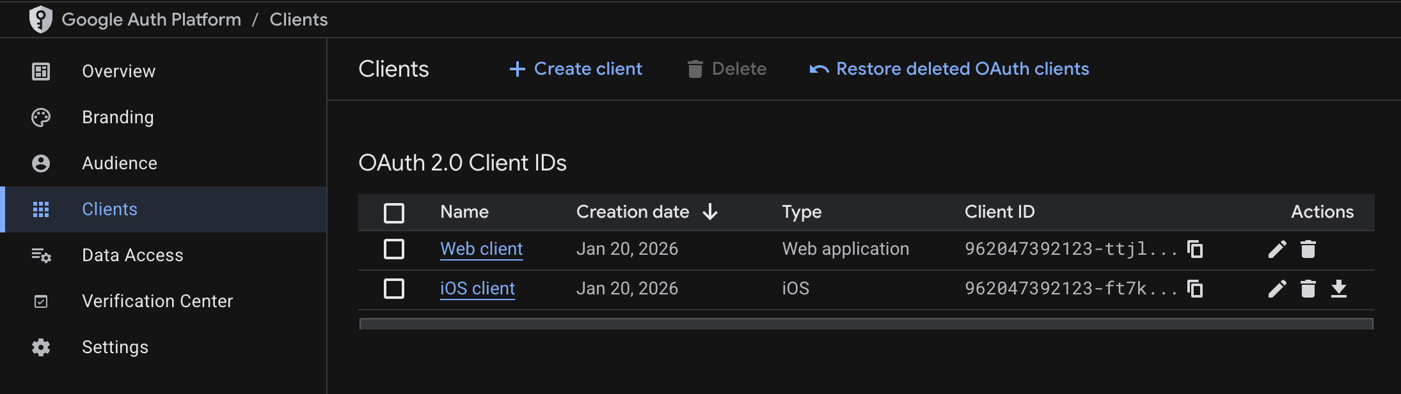Screen dimensions: 1401x394
Task: Check the Web client row checkbox
Action: point(394,249)
